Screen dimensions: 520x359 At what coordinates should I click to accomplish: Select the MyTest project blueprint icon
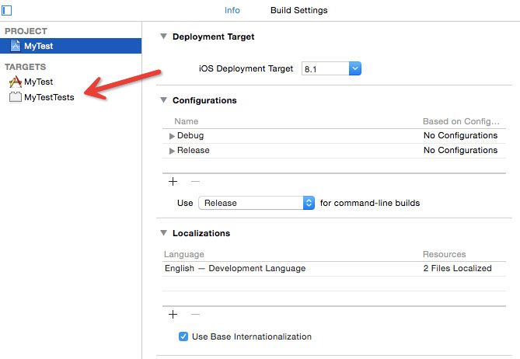14,47
